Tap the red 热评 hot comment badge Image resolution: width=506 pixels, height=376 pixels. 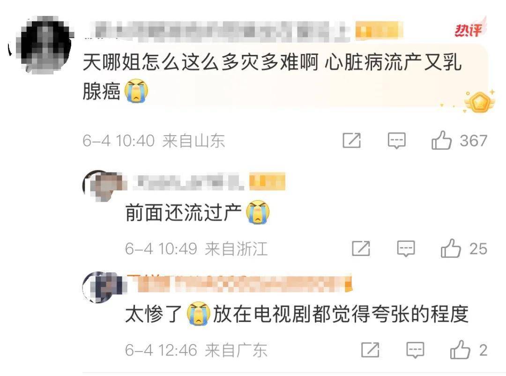469,29
